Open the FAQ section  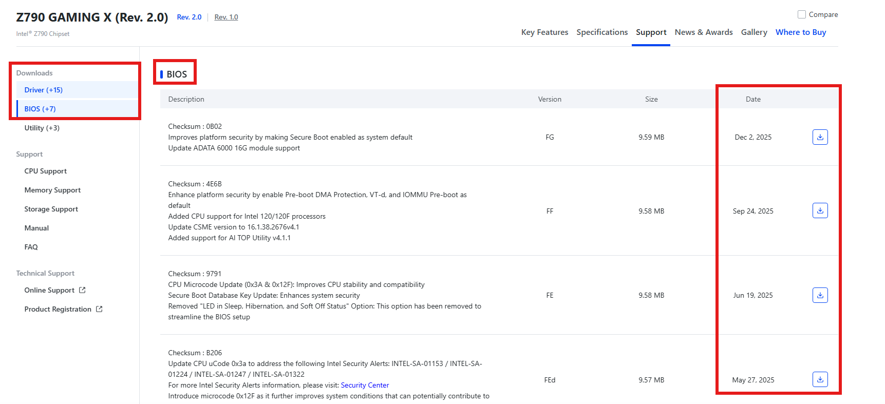tap(31, 247)
